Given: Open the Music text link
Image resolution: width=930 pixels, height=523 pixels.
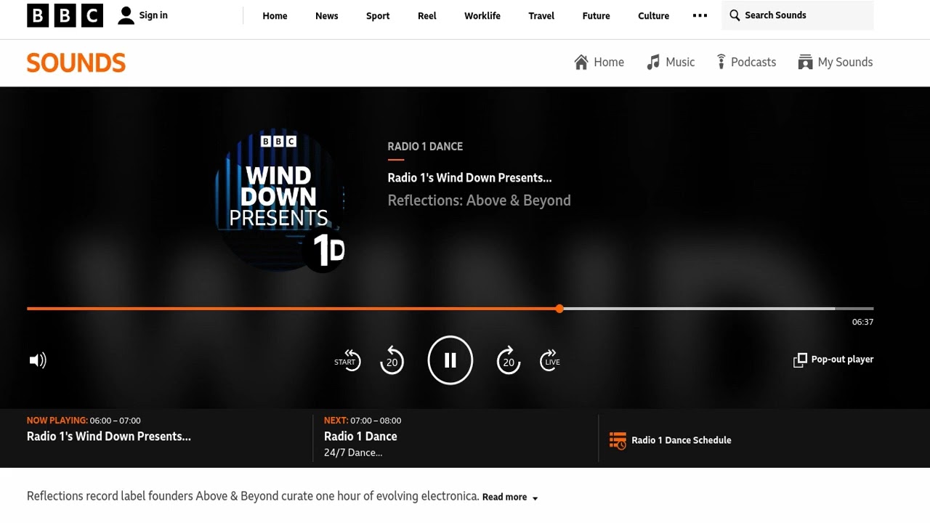Looking at the screenshot, I should (x=680, y=62).
